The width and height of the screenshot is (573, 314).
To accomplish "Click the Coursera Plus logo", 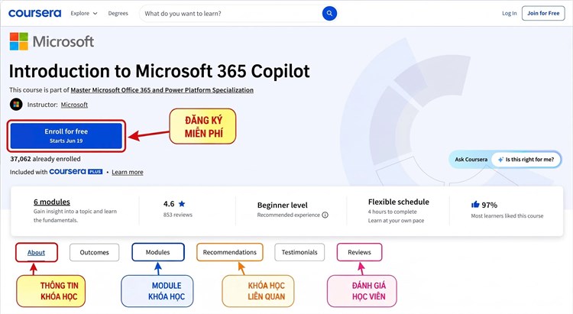I will [76, 171].
